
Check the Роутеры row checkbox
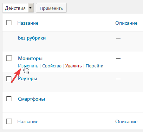pyautogui.click(x=9, y=78)
